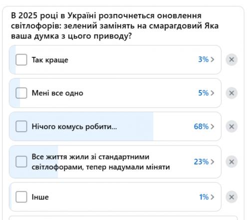Open voters chevron next to 3%
Image resolution: width=249 pixels, height=220 pixels.
tap(213, 59)
